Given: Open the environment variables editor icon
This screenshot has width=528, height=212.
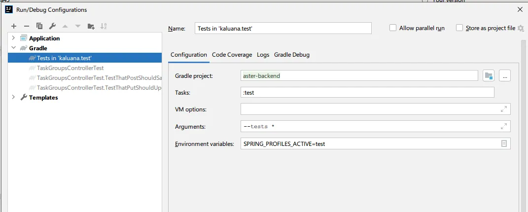Looking at the screenshot, I should coord(504,143).
